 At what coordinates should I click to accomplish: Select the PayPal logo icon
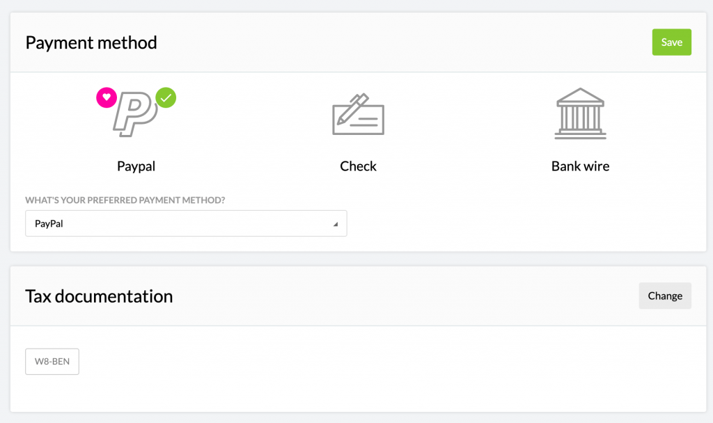(x=136, y=114)
